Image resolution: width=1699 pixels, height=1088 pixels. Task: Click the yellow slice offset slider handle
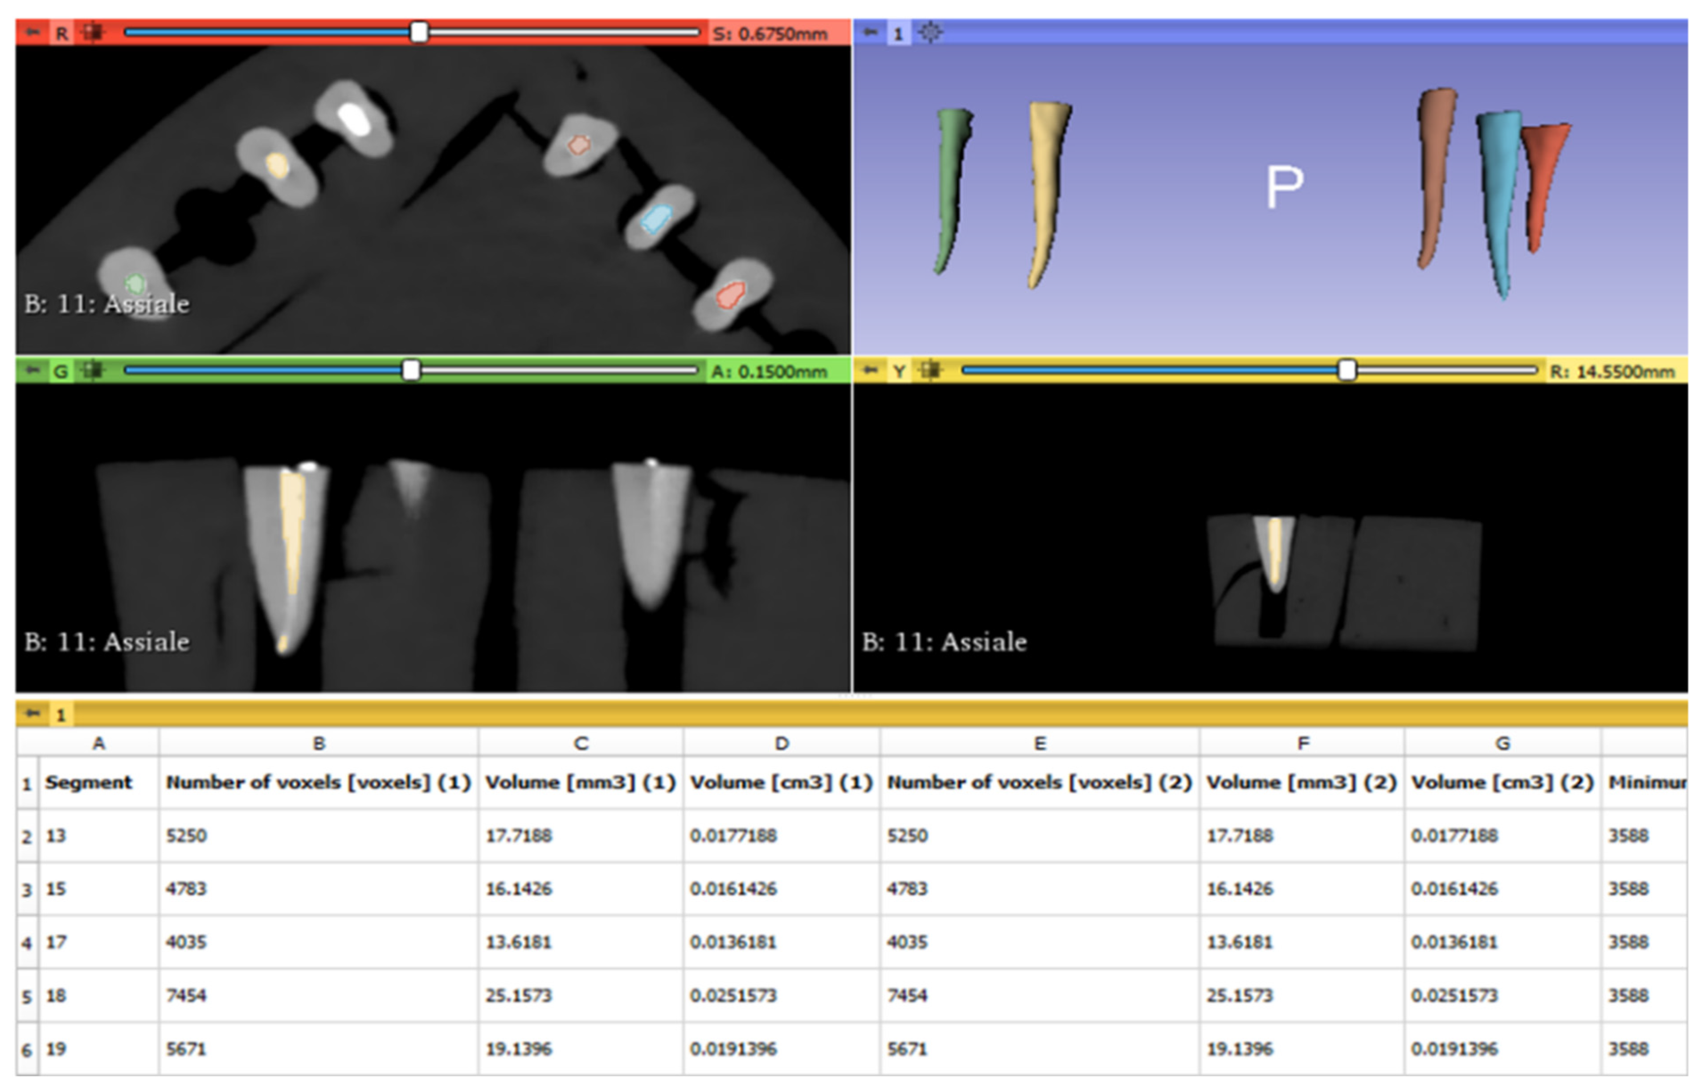click(1347, 370)
